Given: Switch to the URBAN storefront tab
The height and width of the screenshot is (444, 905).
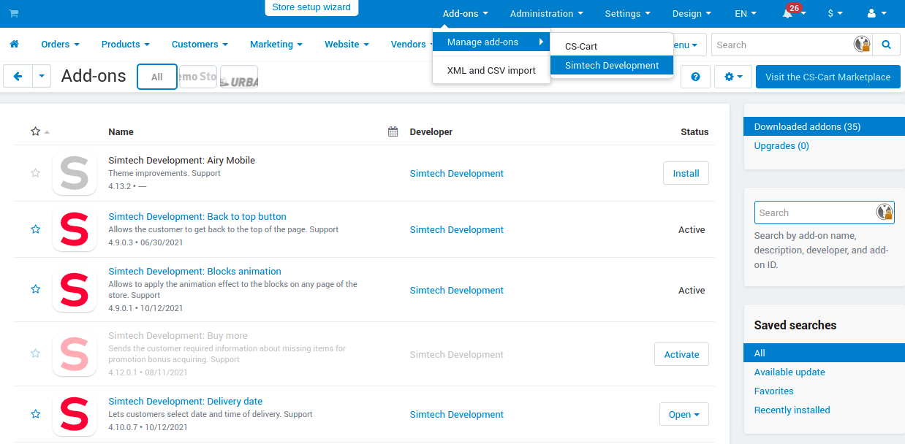Looking at the screenshot, I should [x=239, y=77].
